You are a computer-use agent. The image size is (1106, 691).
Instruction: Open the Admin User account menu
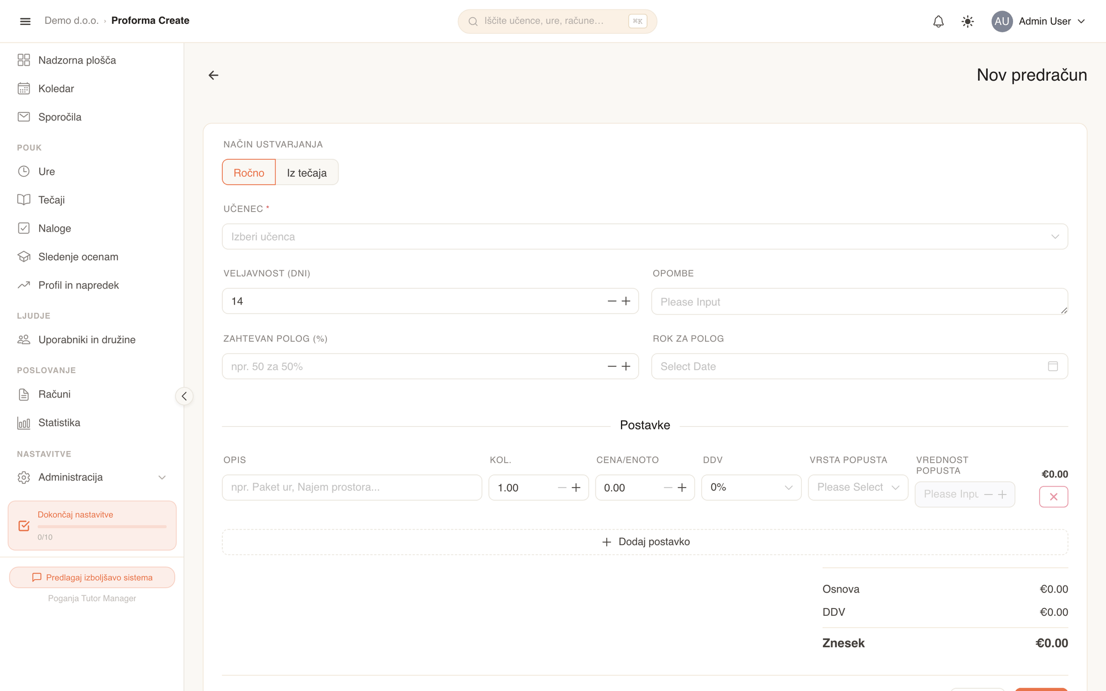1039,21
